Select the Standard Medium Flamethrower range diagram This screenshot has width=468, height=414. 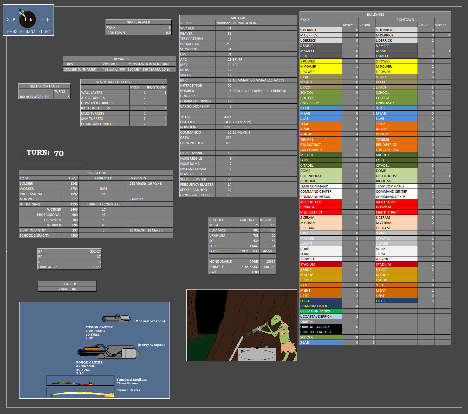click(x=80, y=380)
